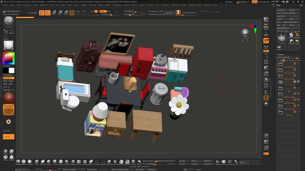Pick the hPolish brush
This screenshot has width=305, height=171.
67,162
